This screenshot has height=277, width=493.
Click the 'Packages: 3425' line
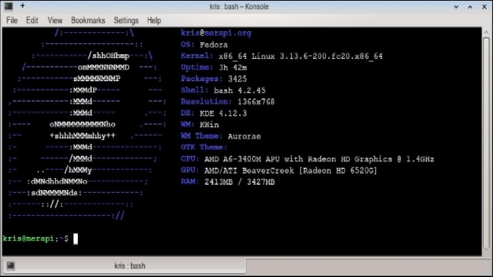[x=214, y=79]
